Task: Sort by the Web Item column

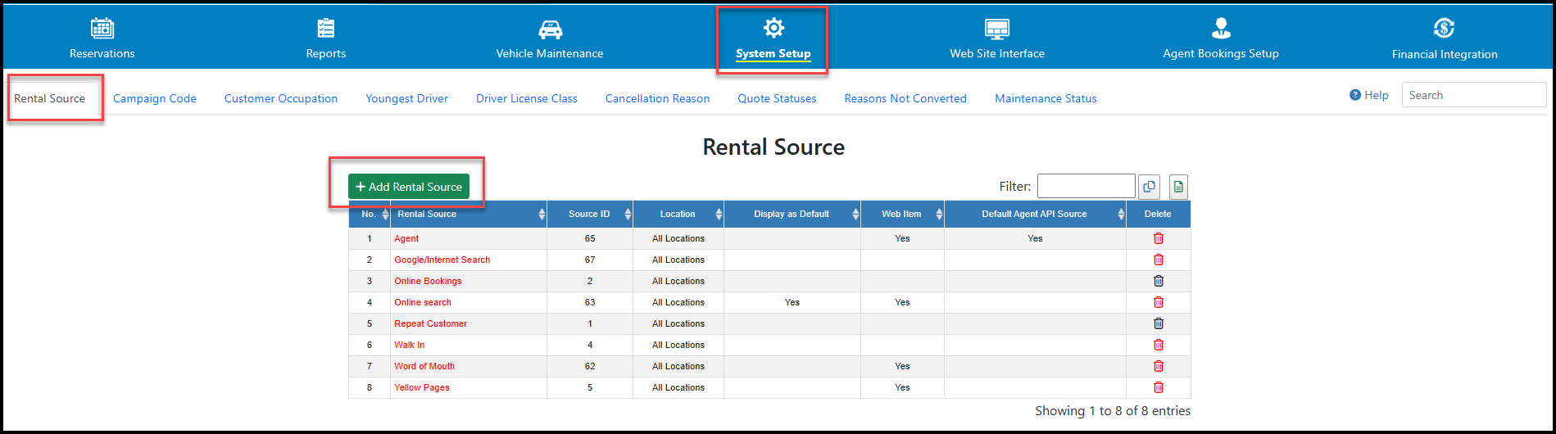Action: 902,214
